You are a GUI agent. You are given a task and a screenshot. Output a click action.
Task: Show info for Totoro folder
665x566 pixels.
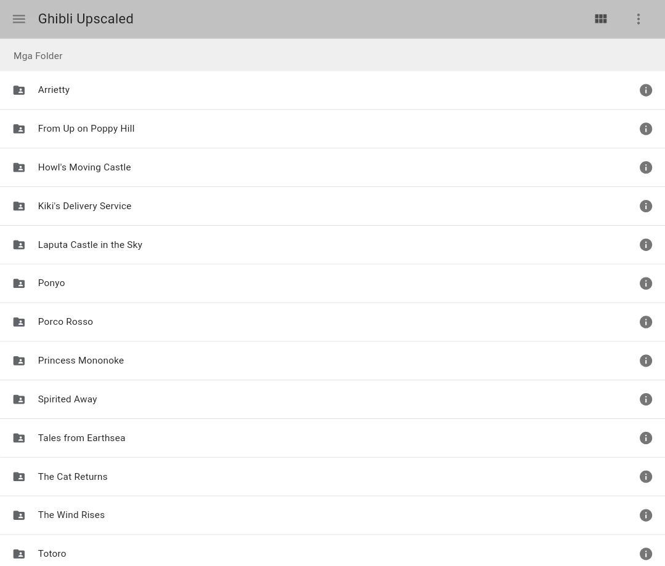coord(645,554)
